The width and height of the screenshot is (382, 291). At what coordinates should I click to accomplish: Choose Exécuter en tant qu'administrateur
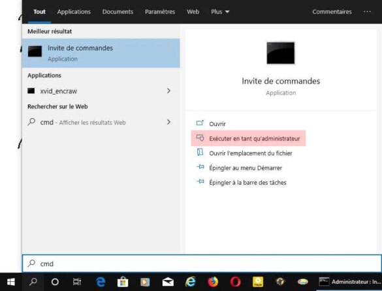[248, 138]
